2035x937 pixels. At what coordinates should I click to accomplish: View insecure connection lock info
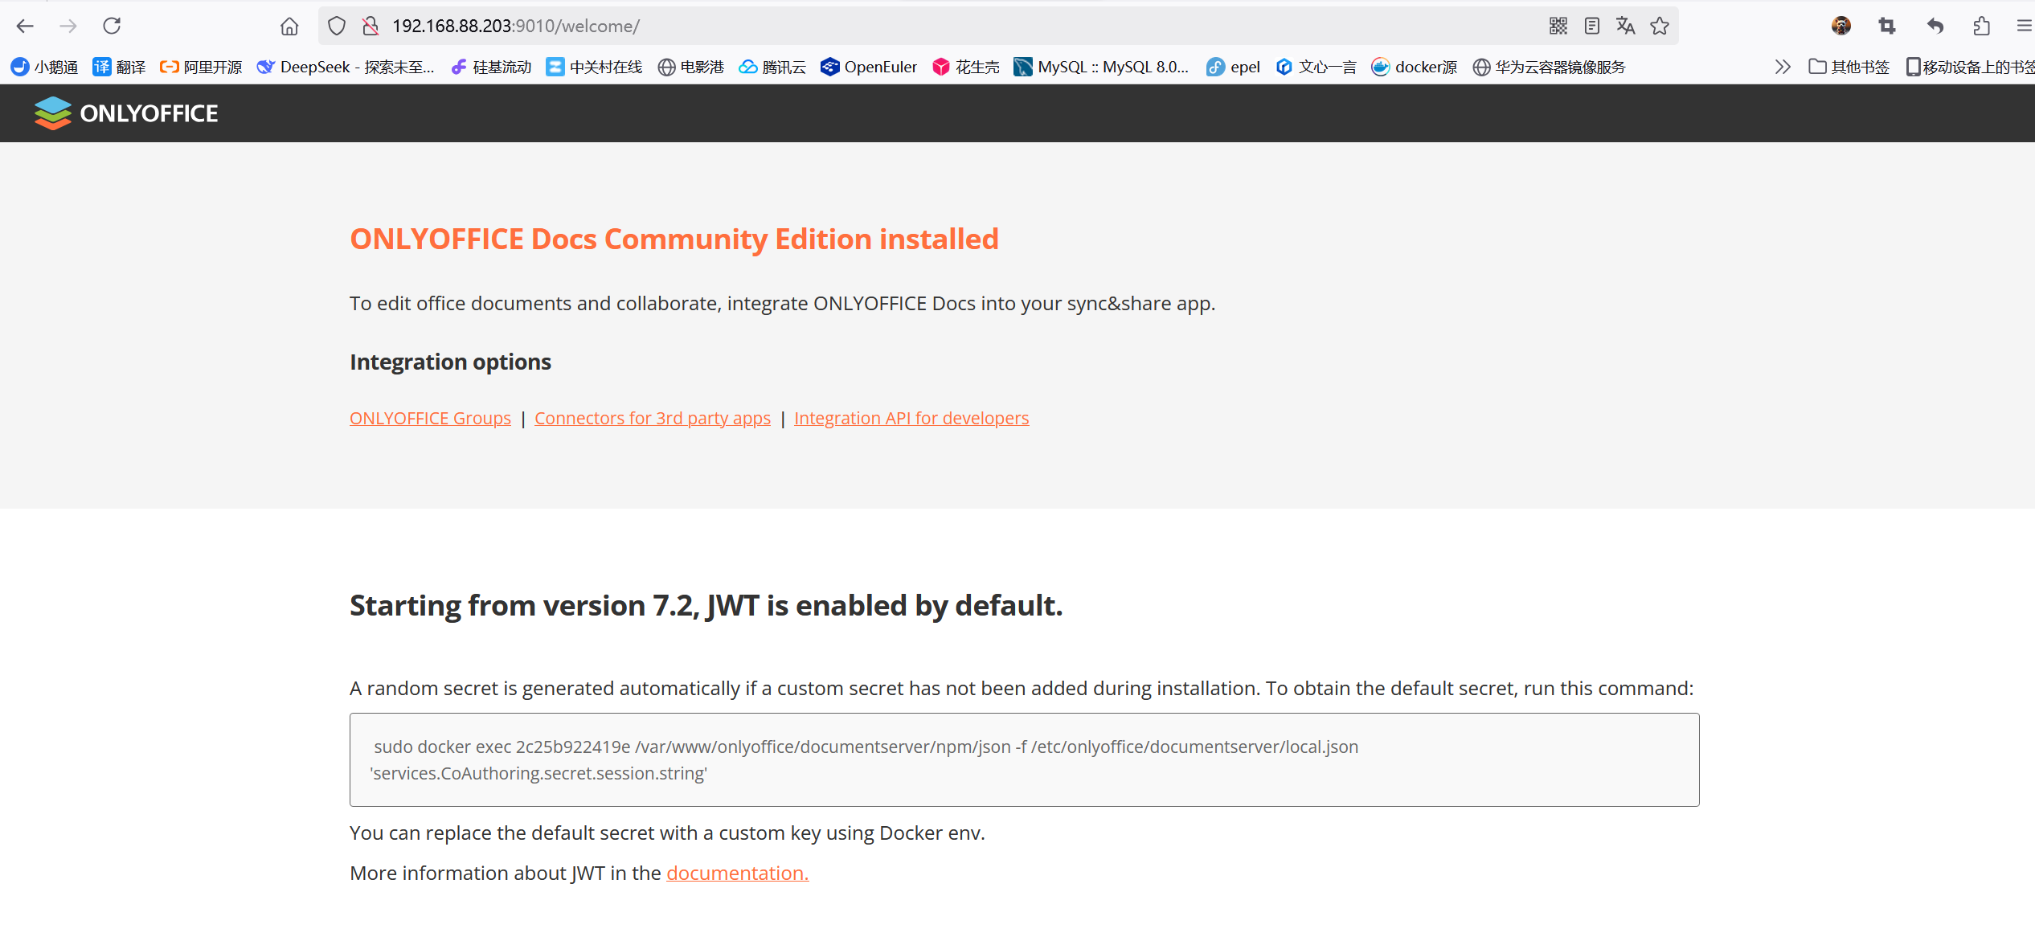371,26
